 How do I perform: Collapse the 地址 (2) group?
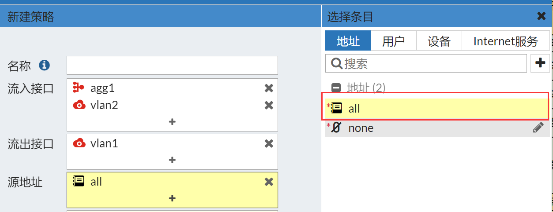336,88
